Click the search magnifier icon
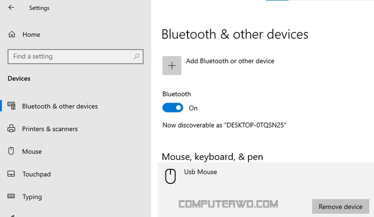Screen dimensions: 374x217 [137, 57]
